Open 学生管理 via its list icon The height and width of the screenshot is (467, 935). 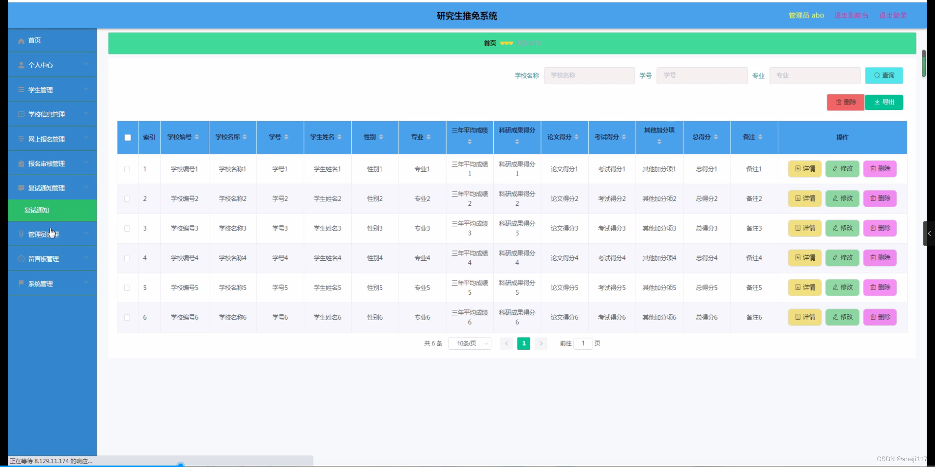[x=20, y=90]
